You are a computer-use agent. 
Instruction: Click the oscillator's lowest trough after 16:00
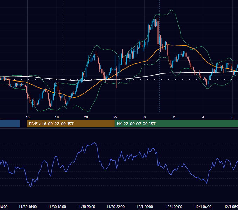click(31, 186)
